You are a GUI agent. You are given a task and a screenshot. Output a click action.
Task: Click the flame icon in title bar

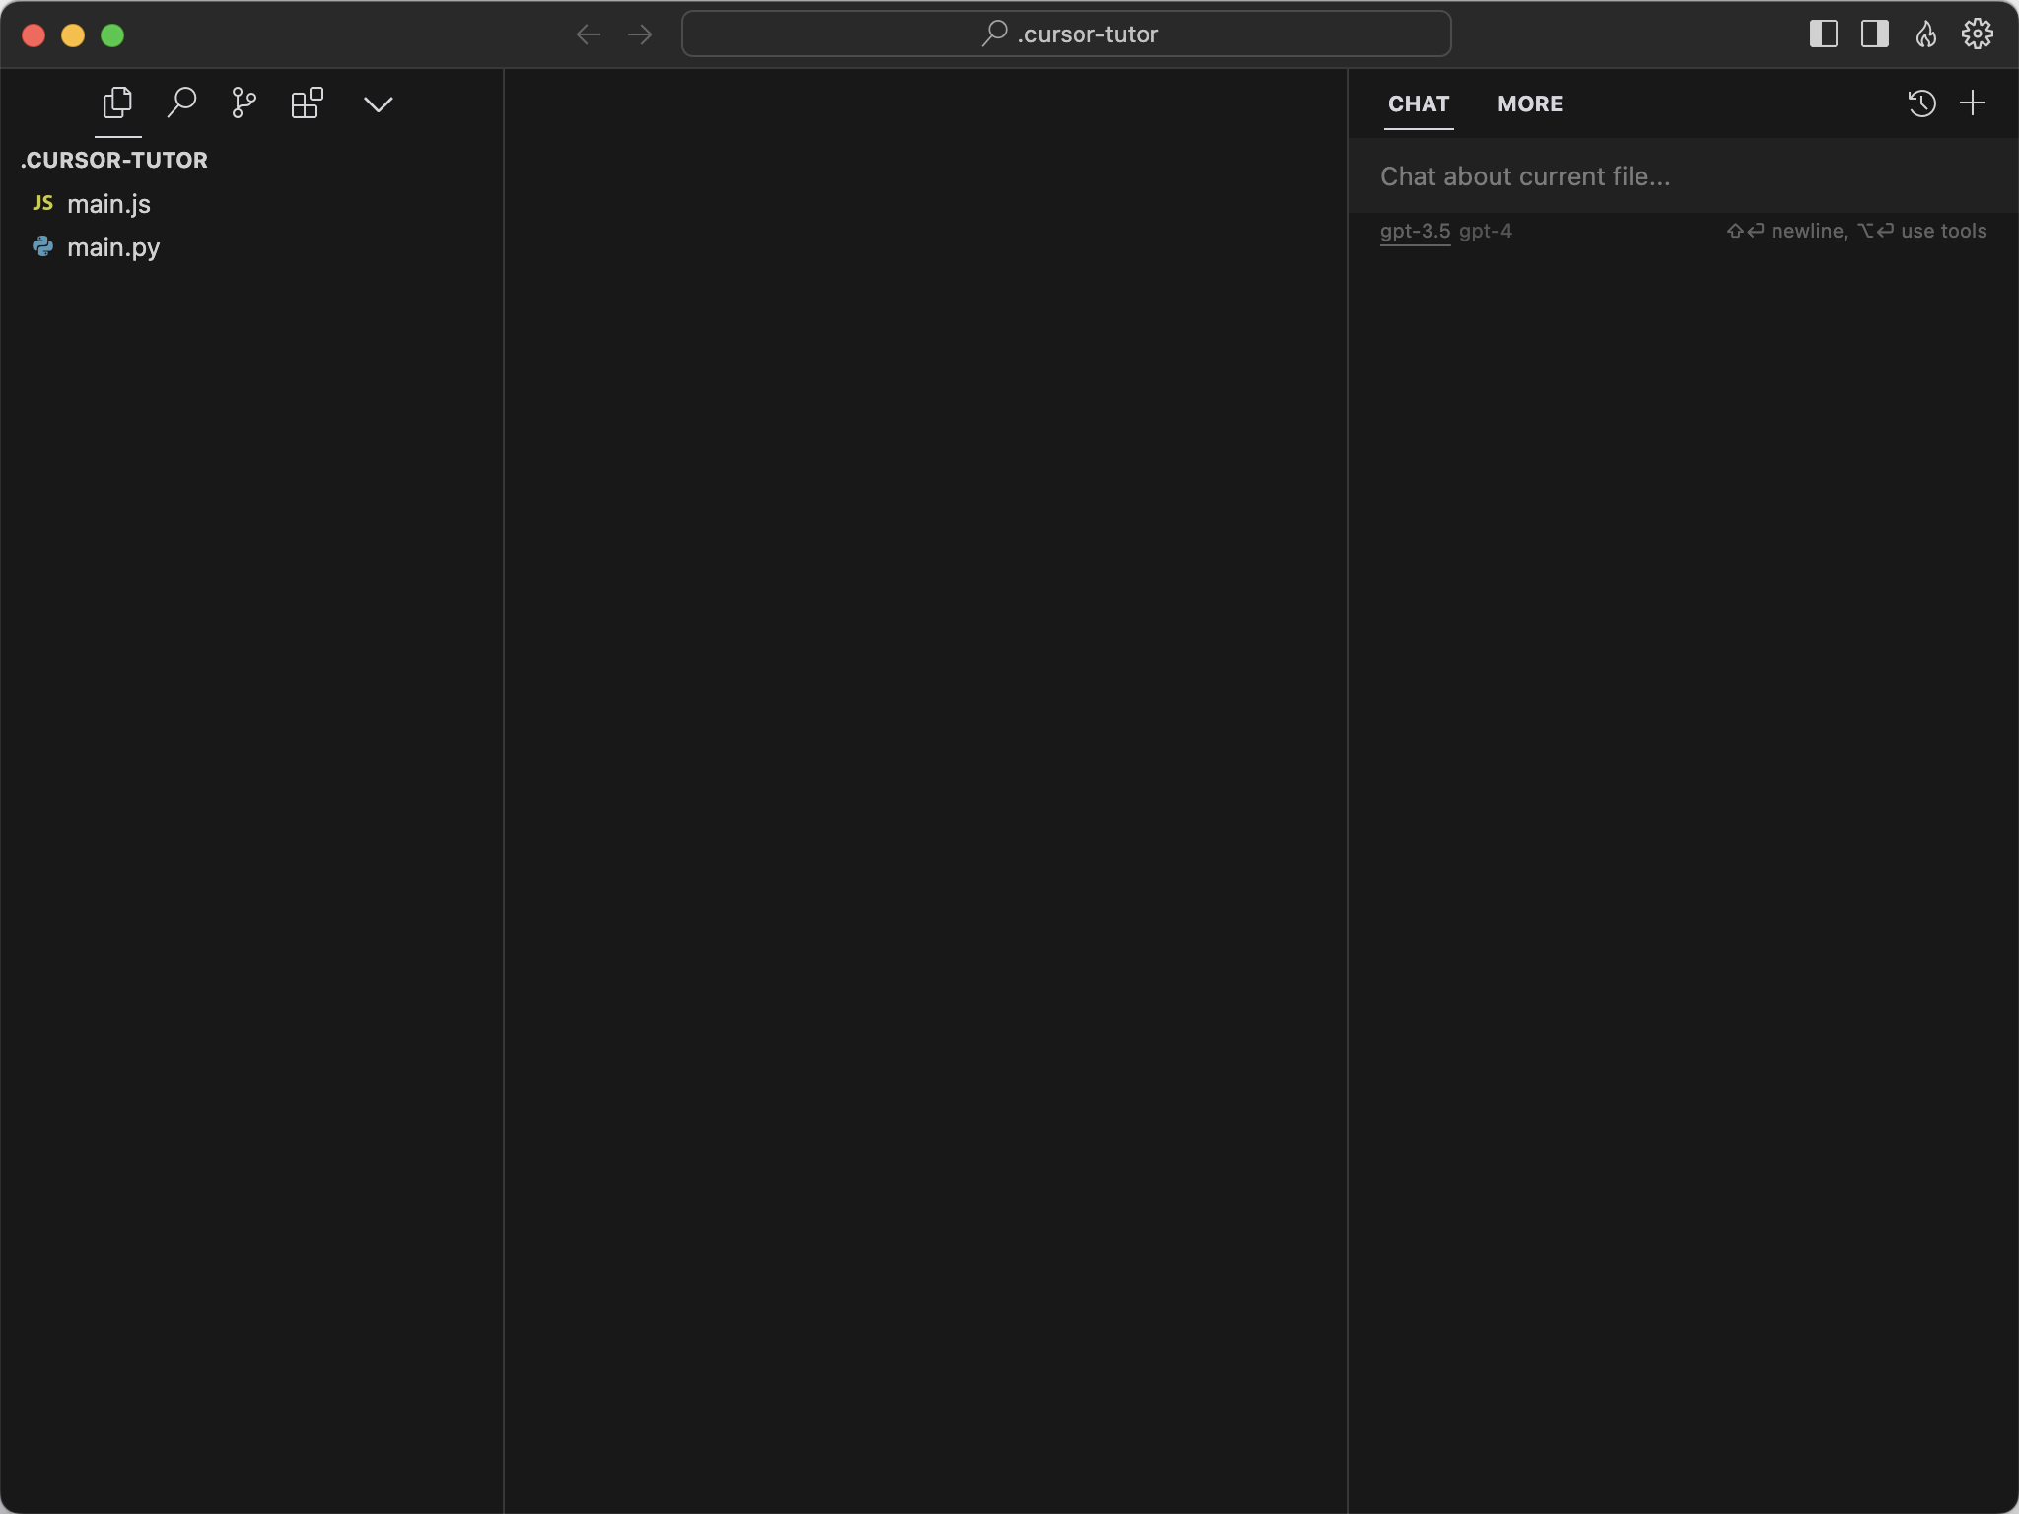click(x=1925, y=34)
